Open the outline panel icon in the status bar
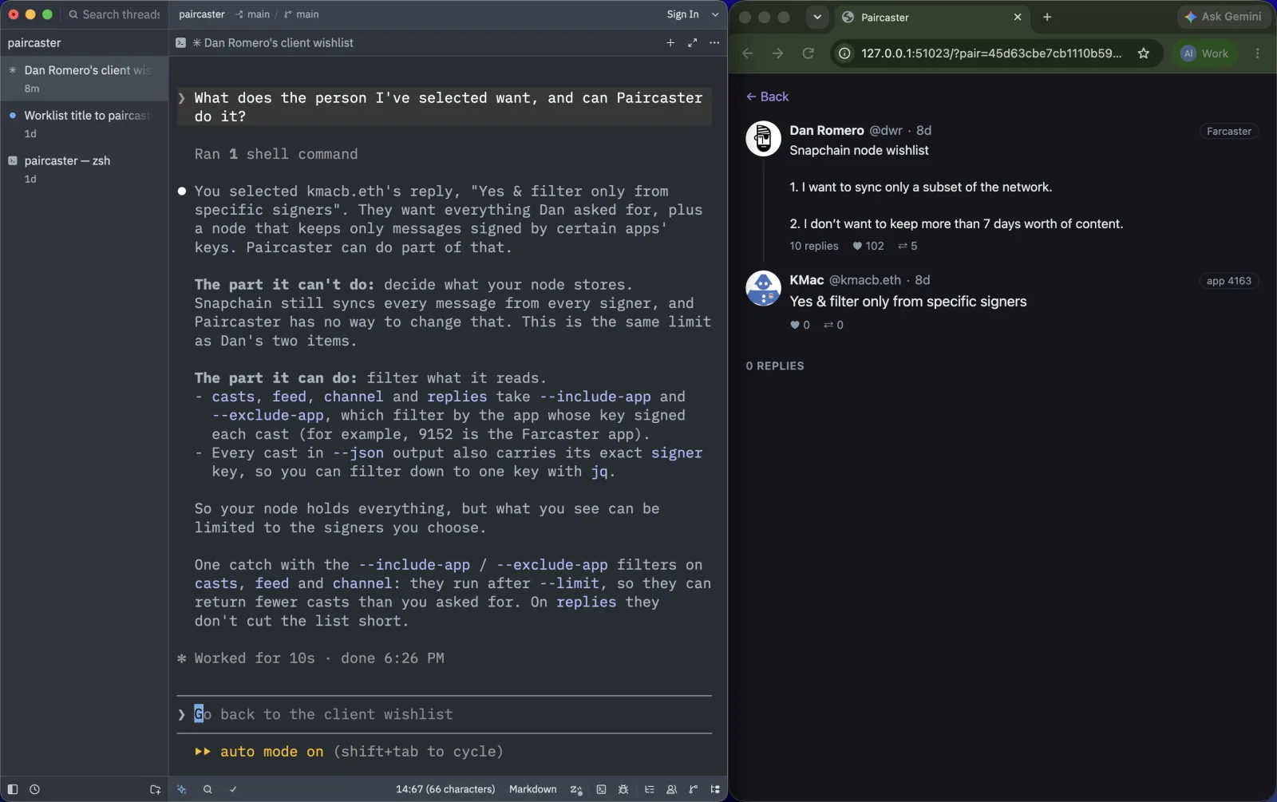Viewport: 1277px width, 802px height. (650, 789)
